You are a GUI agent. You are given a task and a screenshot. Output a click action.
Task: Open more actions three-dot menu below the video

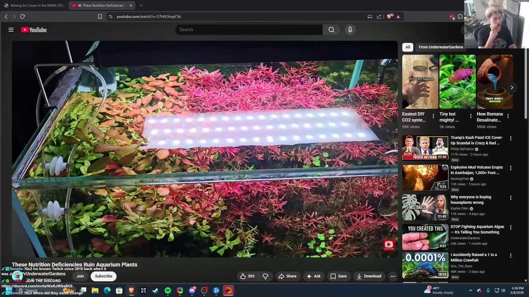(393, 276)
